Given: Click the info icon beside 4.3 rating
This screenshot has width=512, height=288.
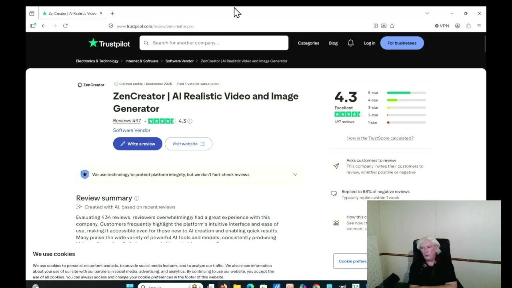Looking at the screenshot, I should click(x=190, y=121).
